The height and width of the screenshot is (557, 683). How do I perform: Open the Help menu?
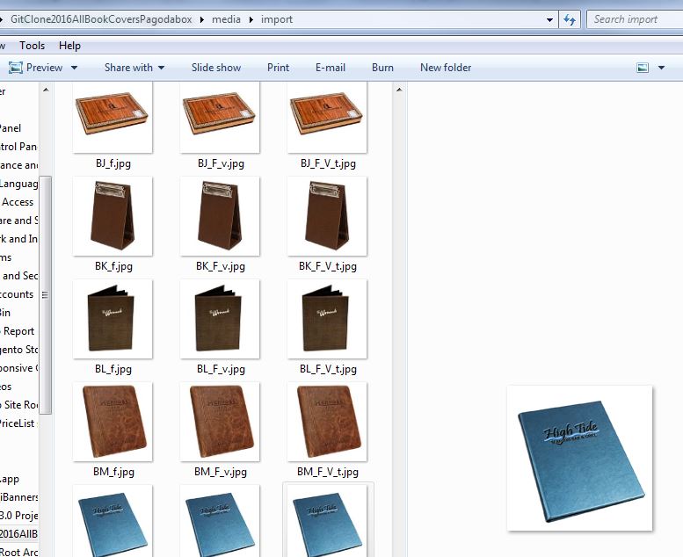tap(69, 46)
